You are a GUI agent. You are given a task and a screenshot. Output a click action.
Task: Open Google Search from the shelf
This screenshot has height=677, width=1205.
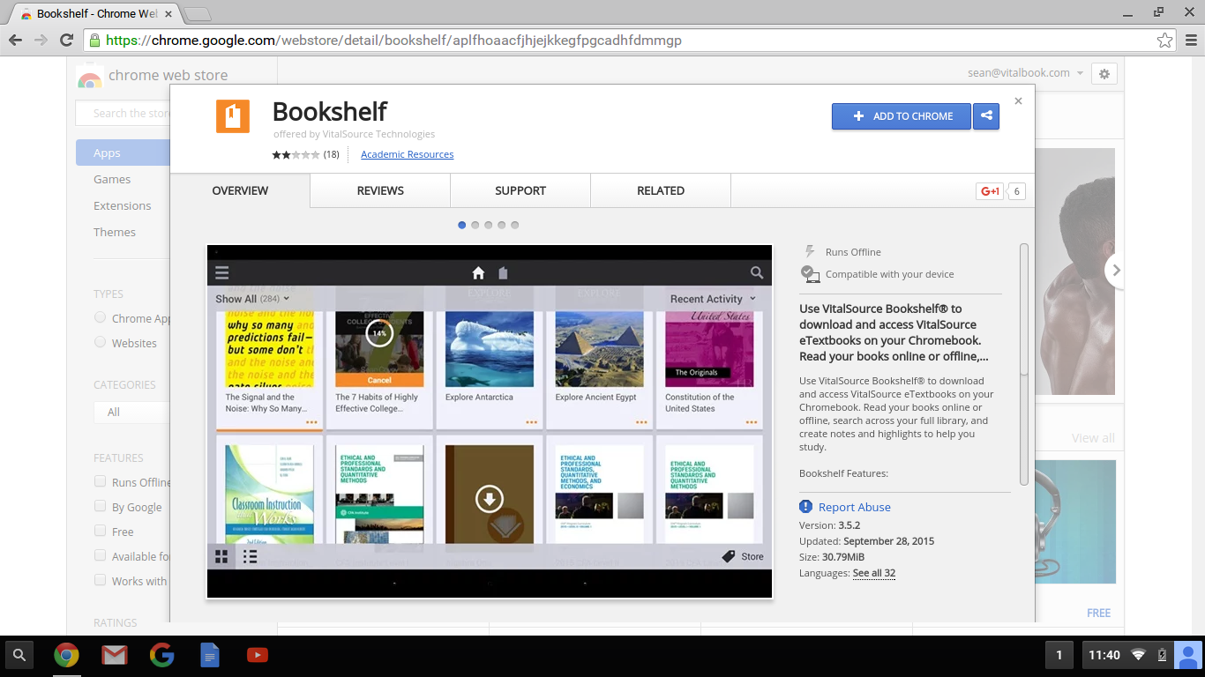pos(161,655)
